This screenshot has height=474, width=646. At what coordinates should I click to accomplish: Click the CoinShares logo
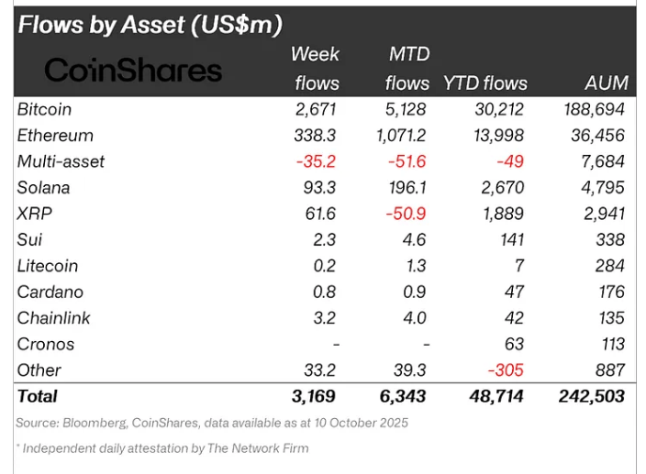click(133, 70)
